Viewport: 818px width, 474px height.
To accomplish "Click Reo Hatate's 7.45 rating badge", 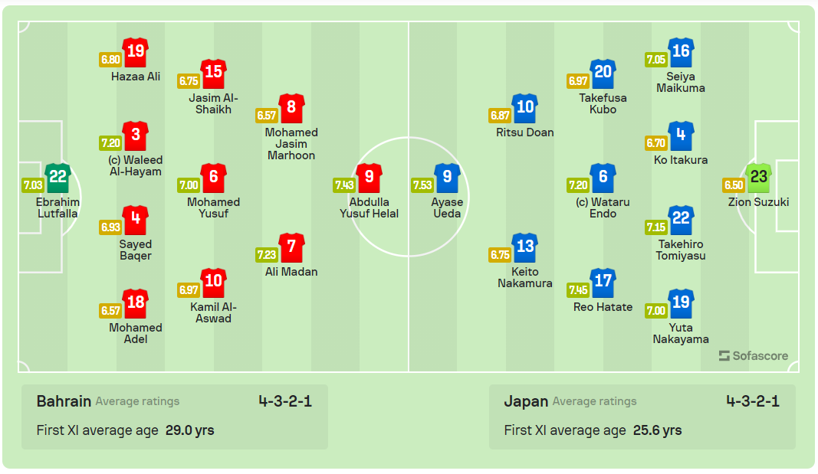I will 579,289.
